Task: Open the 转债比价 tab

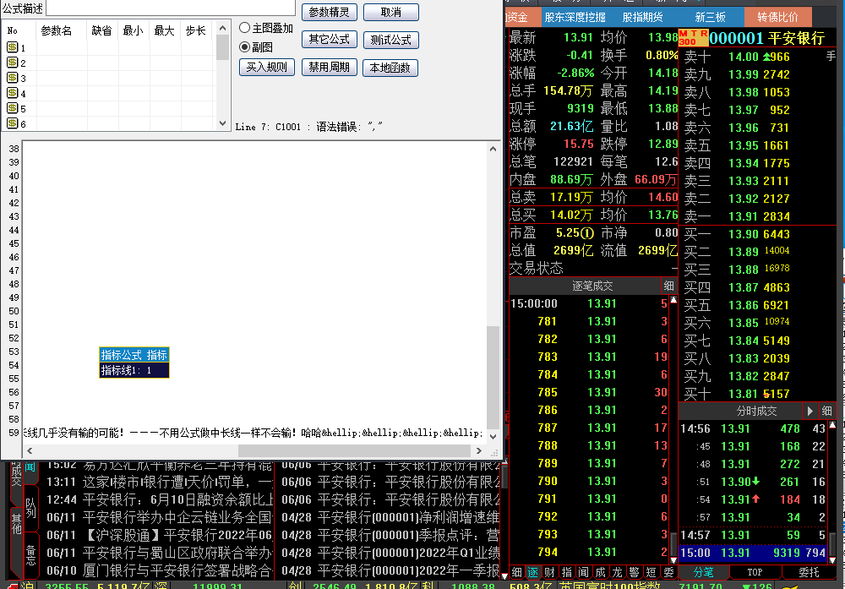Action: (777, 17)
